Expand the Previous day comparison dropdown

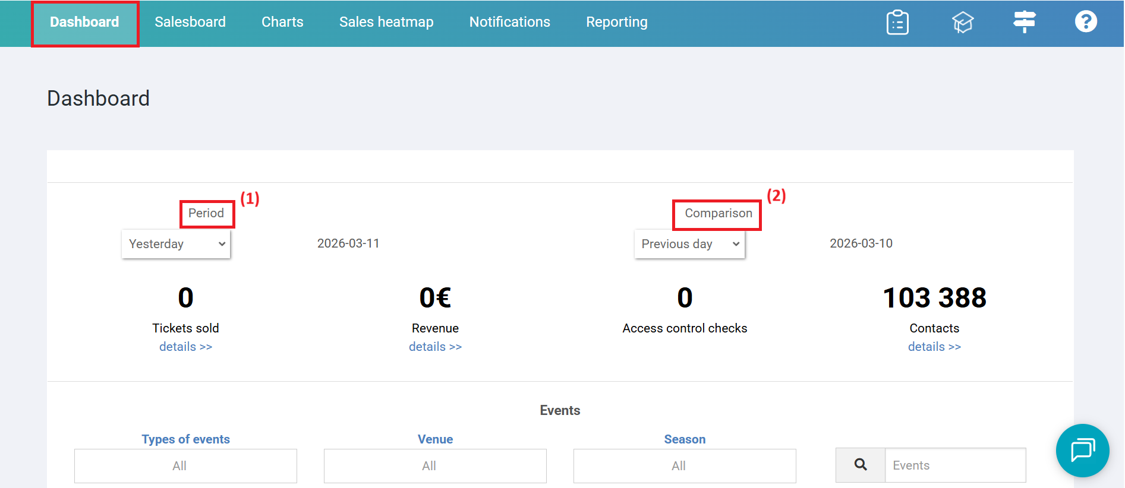tap(689, 244)
